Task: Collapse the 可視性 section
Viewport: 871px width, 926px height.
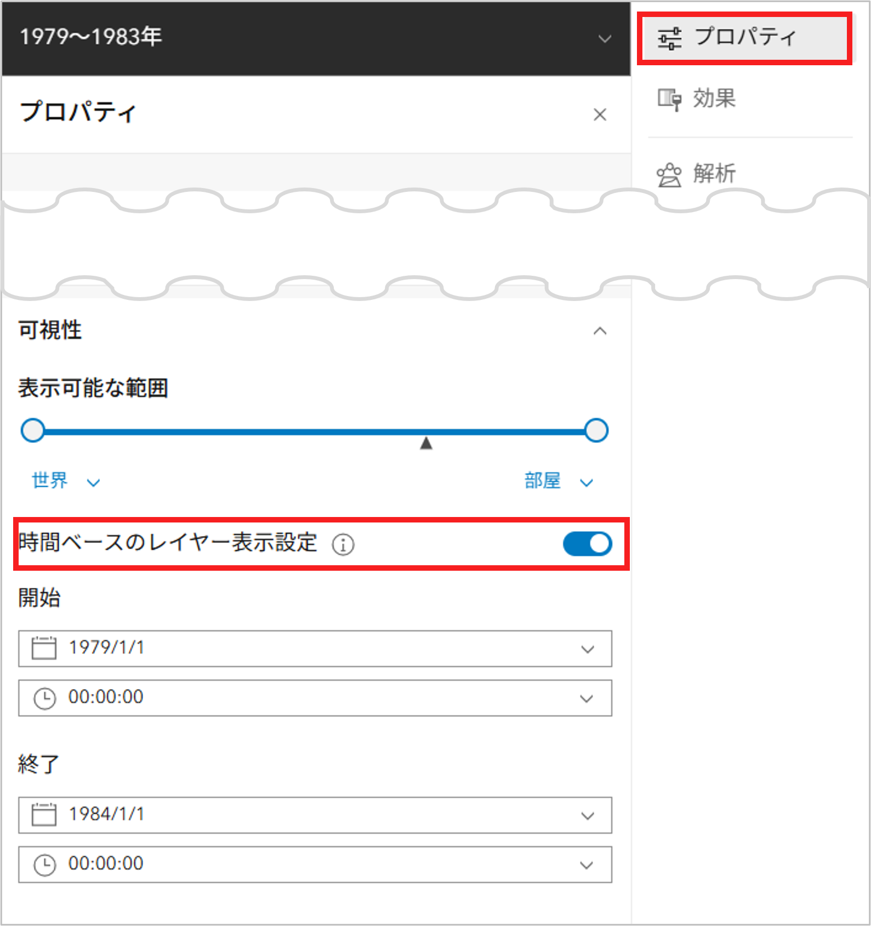Action: tap(600, 331)
